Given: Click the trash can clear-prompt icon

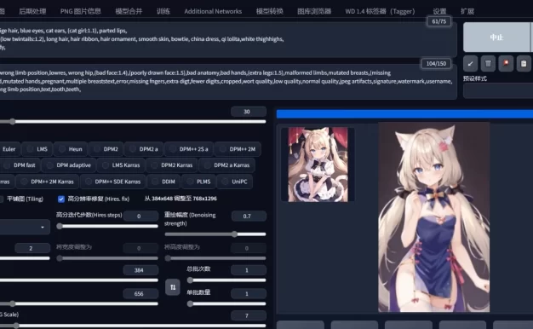Looking at the screenshot, I should (x=488, y=63).
